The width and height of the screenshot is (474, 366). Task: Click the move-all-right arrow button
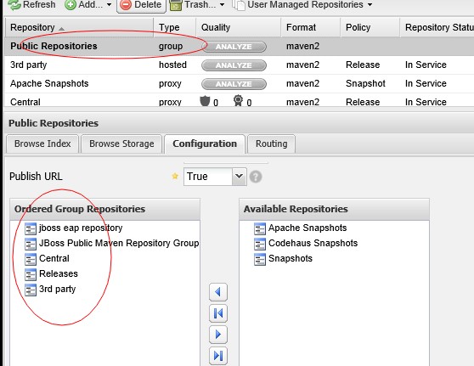coord(218,356)
